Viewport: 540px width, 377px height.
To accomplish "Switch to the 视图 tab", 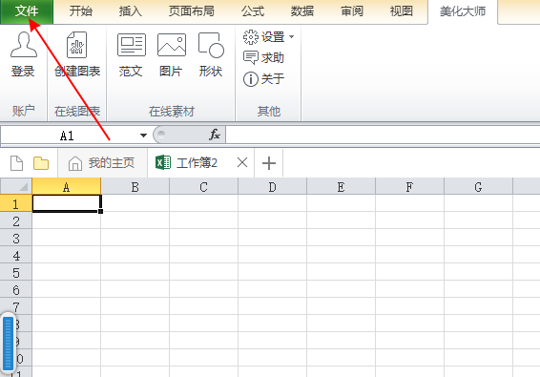I will [402, 11].
